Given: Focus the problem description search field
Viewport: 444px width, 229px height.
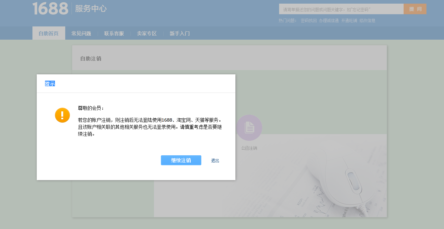Looking at the screenshot, I should point(341,9).
